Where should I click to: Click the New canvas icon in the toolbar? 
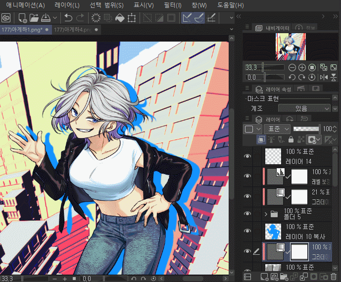pyautogui.click(x=22, y=18)
